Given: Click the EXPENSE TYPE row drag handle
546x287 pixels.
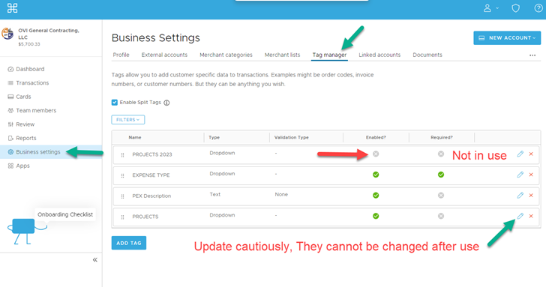Looking at the screenshot, I should [122, 175].
